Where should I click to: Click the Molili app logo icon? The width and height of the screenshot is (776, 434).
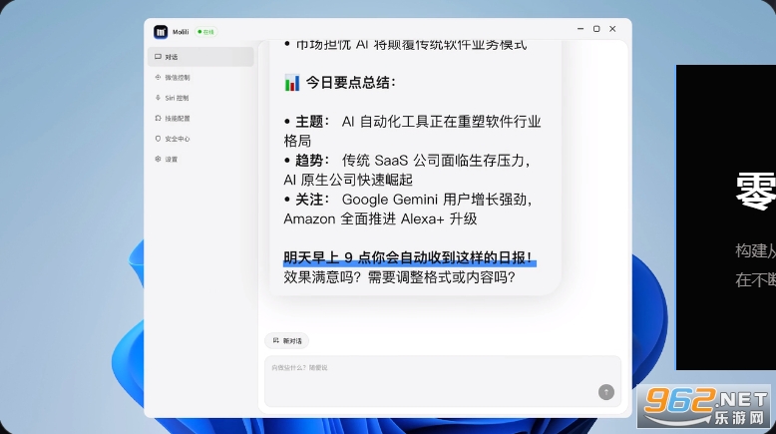(161, 32)
